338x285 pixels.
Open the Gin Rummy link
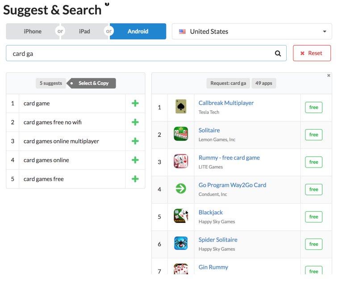pos(213,267)
